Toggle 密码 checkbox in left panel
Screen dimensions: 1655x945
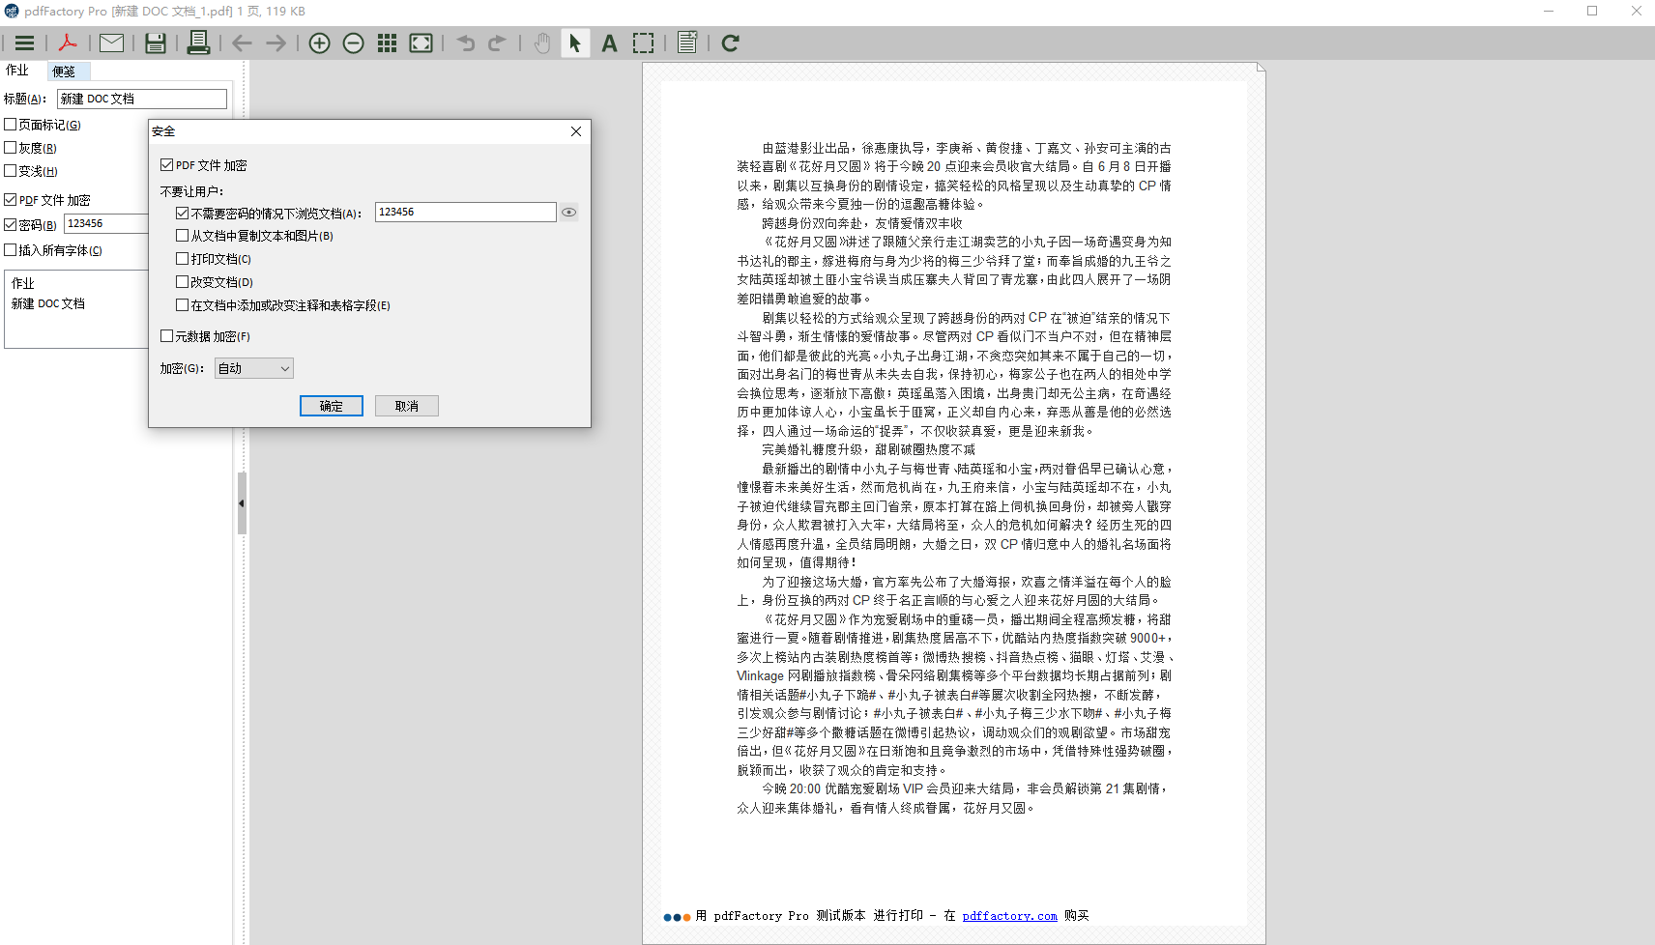11,225
